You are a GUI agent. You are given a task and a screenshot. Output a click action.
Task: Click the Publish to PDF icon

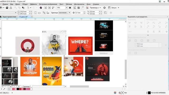point(53,8)
